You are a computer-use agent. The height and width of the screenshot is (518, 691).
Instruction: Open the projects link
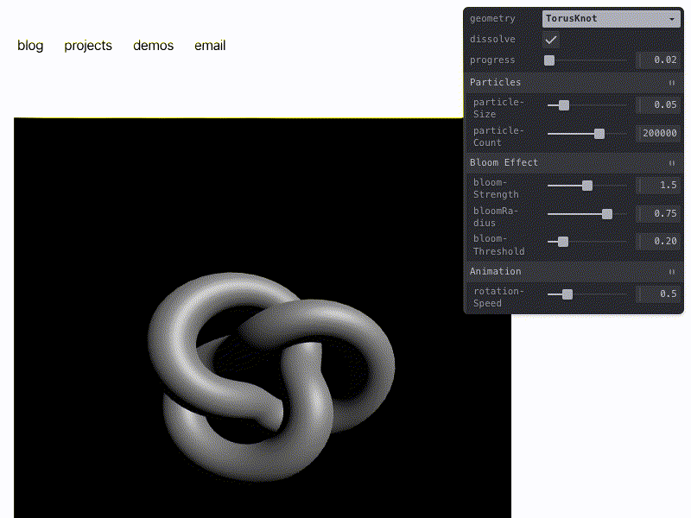click(88, 46)
